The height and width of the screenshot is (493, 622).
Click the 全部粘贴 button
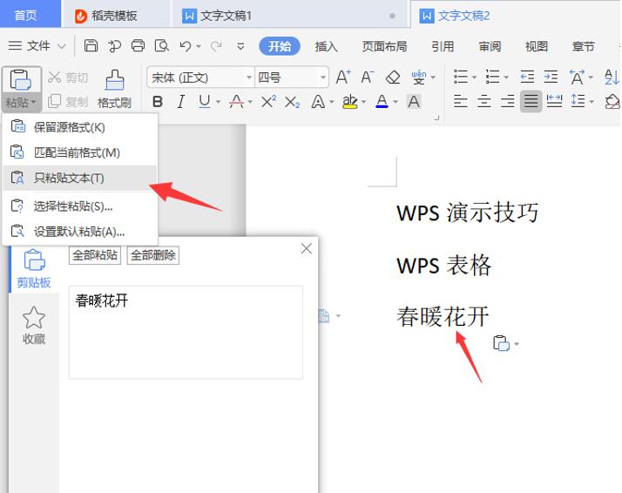pos(95,255)
